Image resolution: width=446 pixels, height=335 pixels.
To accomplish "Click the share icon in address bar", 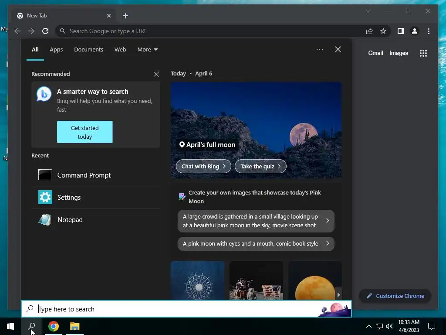I will tap(369, 31).
